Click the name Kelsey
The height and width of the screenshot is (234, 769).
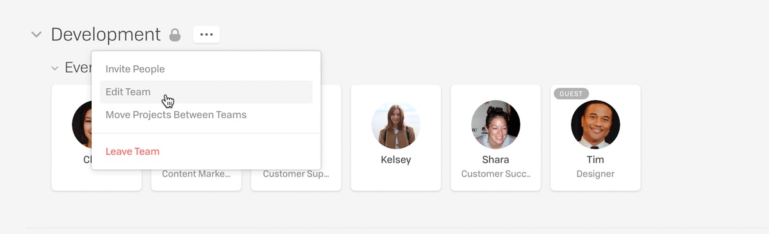click(x=396, y=160)
